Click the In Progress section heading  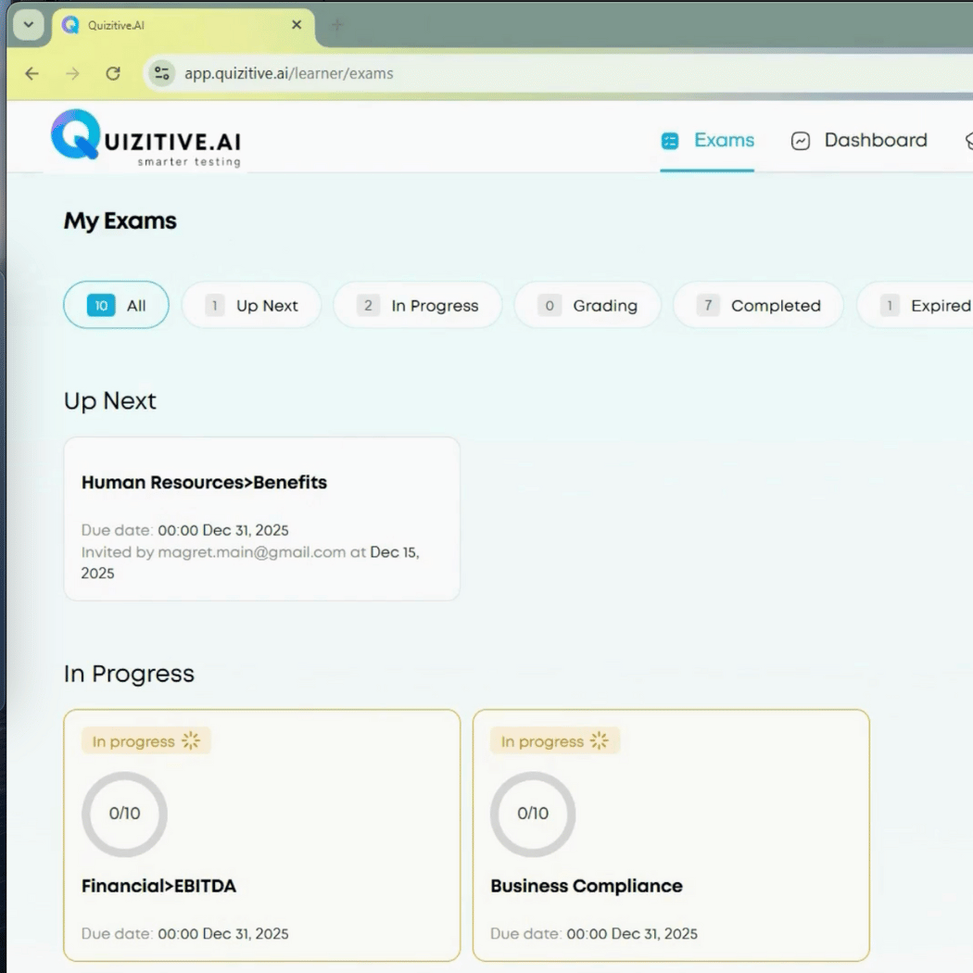coord(129,674)
